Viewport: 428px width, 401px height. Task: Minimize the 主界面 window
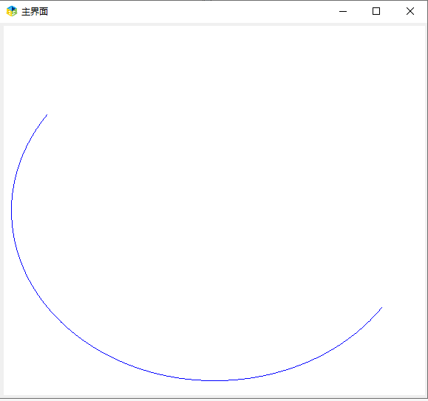tap(343, 11)
